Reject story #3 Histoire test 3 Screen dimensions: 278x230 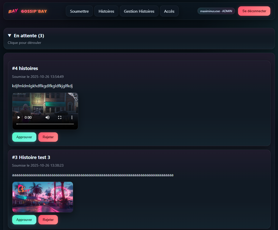(48, 220)
